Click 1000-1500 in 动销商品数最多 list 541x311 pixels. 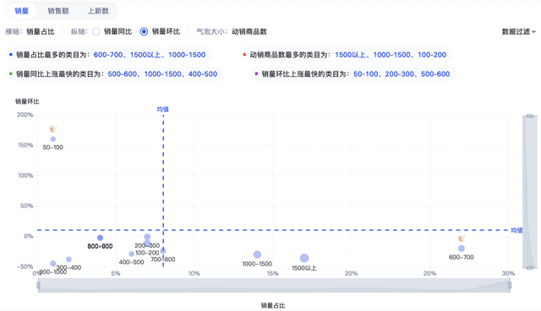pos(391,55)
